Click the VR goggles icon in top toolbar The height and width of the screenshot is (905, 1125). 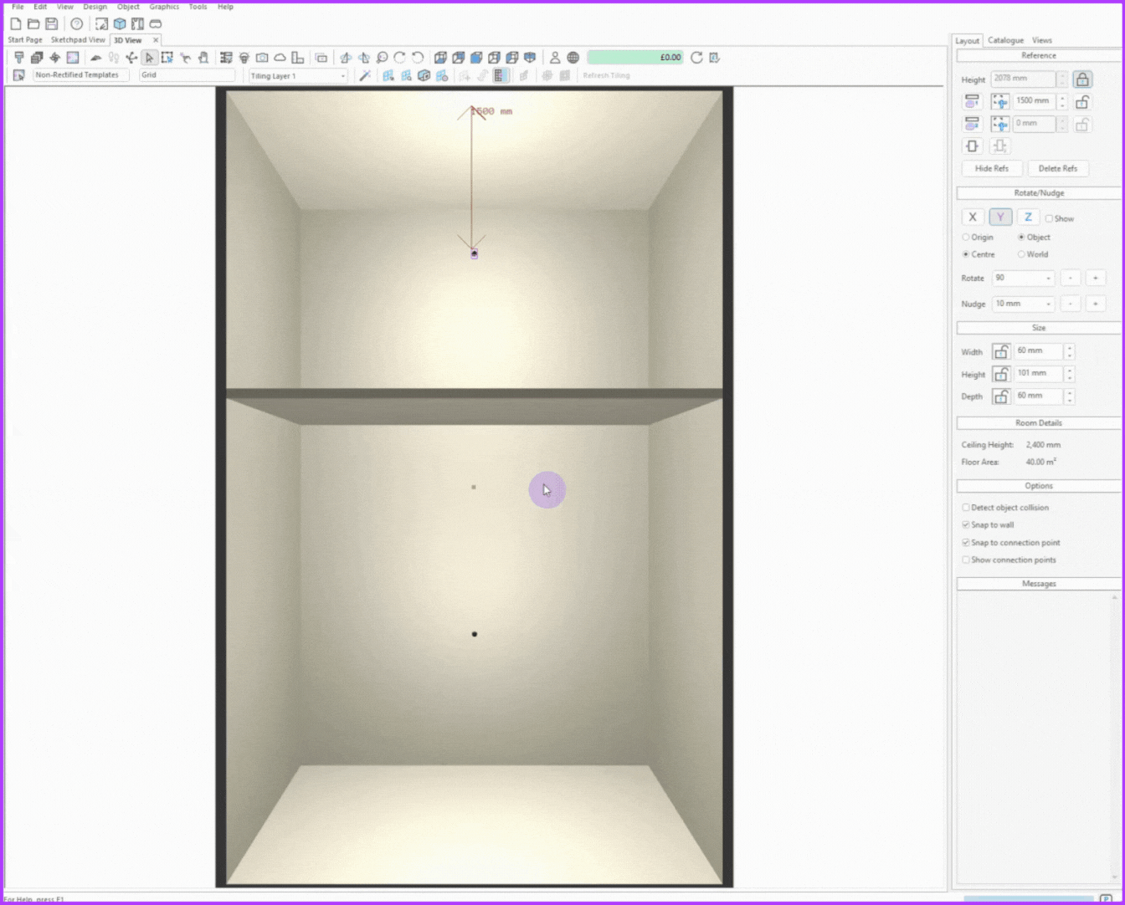[x=156, y=24]
